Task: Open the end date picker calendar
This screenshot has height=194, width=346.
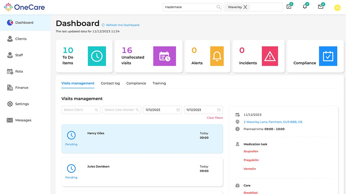Action: click(x=219, y=110)
